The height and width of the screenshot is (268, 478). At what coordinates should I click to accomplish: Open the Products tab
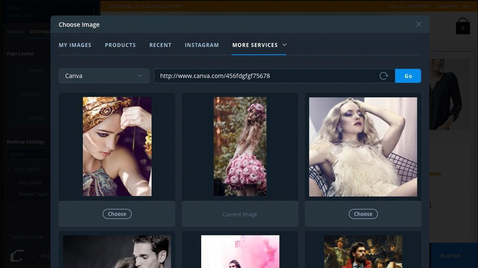(120, 45)
